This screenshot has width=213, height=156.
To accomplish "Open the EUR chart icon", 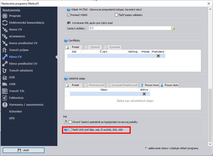I will 5,77.
